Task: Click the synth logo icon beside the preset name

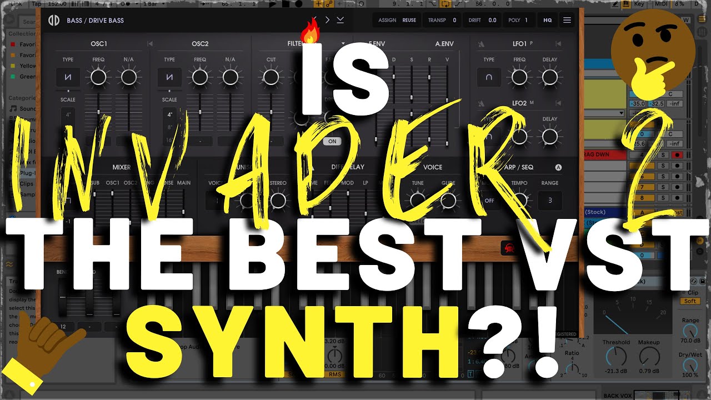Action: 54,21
